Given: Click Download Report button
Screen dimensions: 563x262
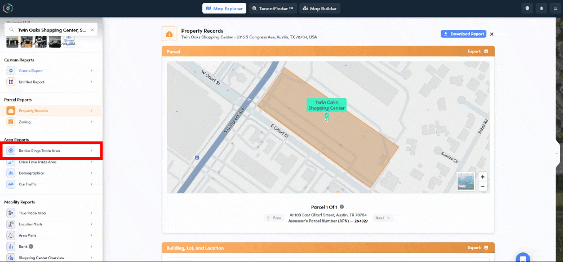Looking at the screenshot, I should 463,34.
